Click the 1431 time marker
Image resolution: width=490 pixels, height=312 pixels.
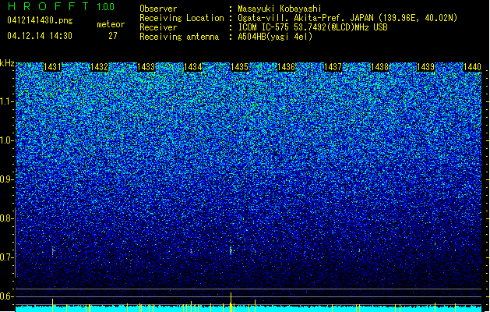click(x=52, y=67)
